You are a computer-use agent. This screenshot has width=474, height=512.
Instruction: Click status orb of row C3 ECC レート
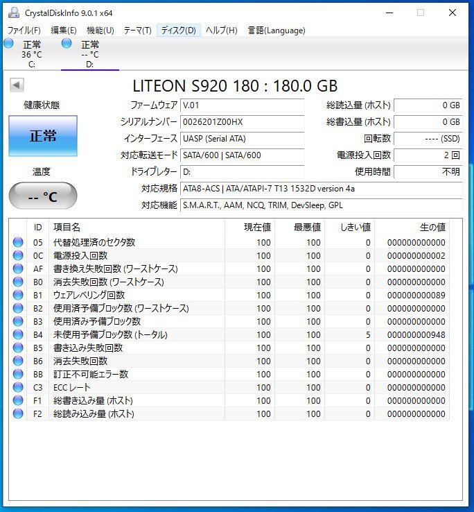(x=18, y=387)
